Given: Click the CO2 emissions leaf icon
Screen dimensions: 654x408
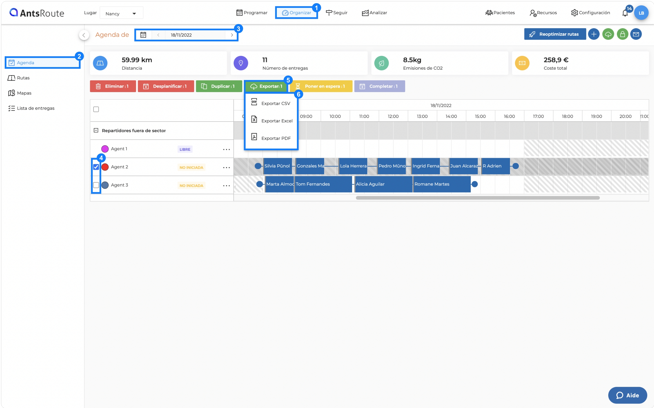Looking at the screenshot, I should [381, 63].
